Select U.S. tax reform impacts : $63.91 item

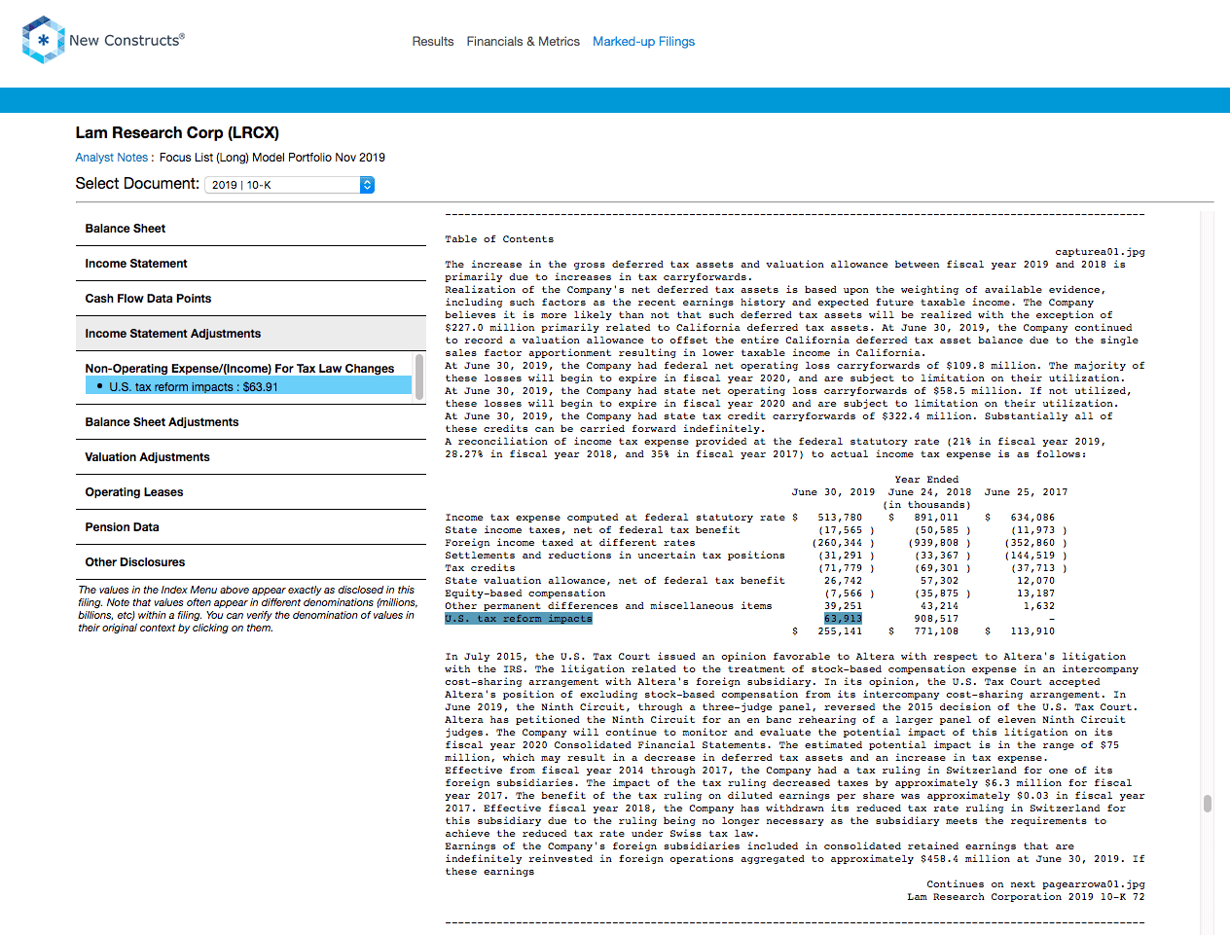pyautogui.click(x=248, y=386)
